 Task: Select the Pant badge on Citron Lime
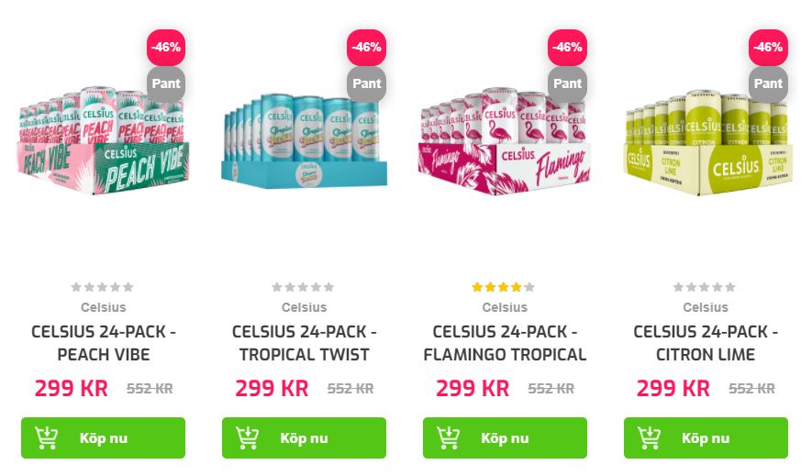coord(769,83)
